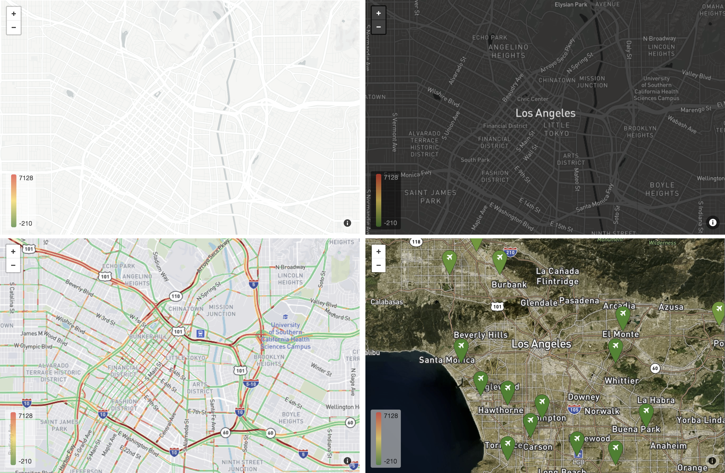
Task: Click the zoom in (+) button on top-left map
Action: [x=13, y=14]
